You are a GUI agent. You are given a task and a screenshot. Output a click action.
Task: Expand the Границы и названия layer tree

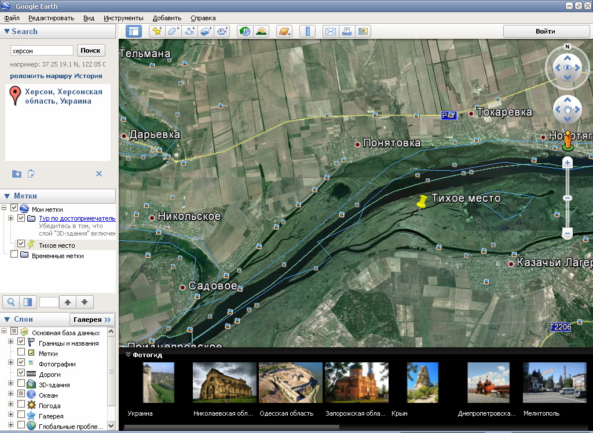point(11,343)
